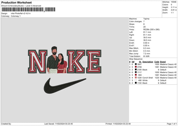Click the 'Stop Sequence:' heading
The height and width of the screenshot is (126, 178).
click(136, 59)
